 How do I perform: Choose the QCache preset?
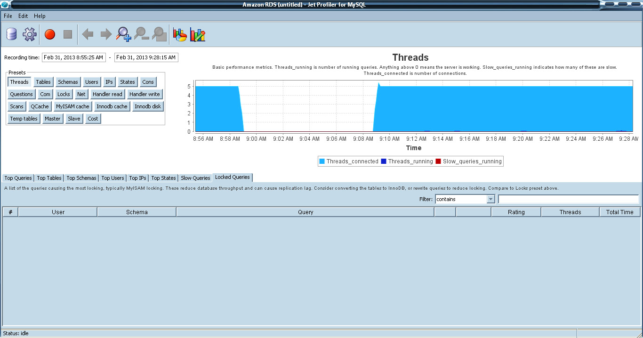[x=40, y=106]
